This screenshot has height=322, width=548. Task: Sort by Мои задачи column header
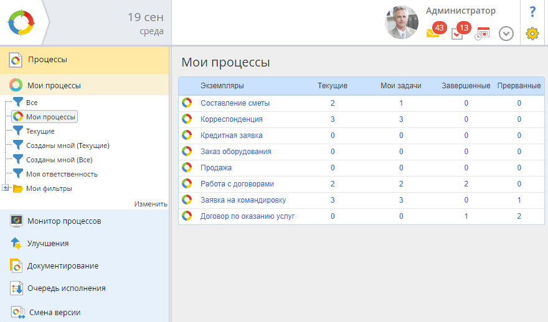coord(400,86)
